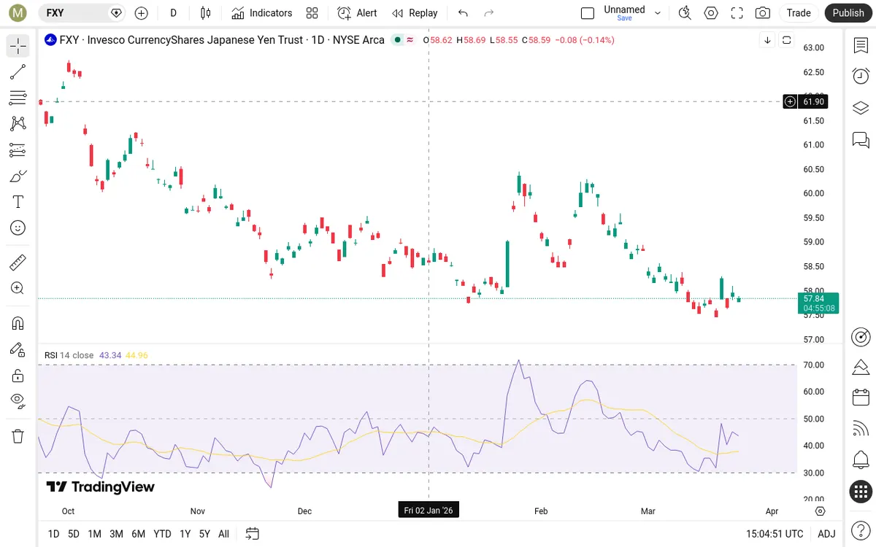Select the 1D date range

point(53,534)
